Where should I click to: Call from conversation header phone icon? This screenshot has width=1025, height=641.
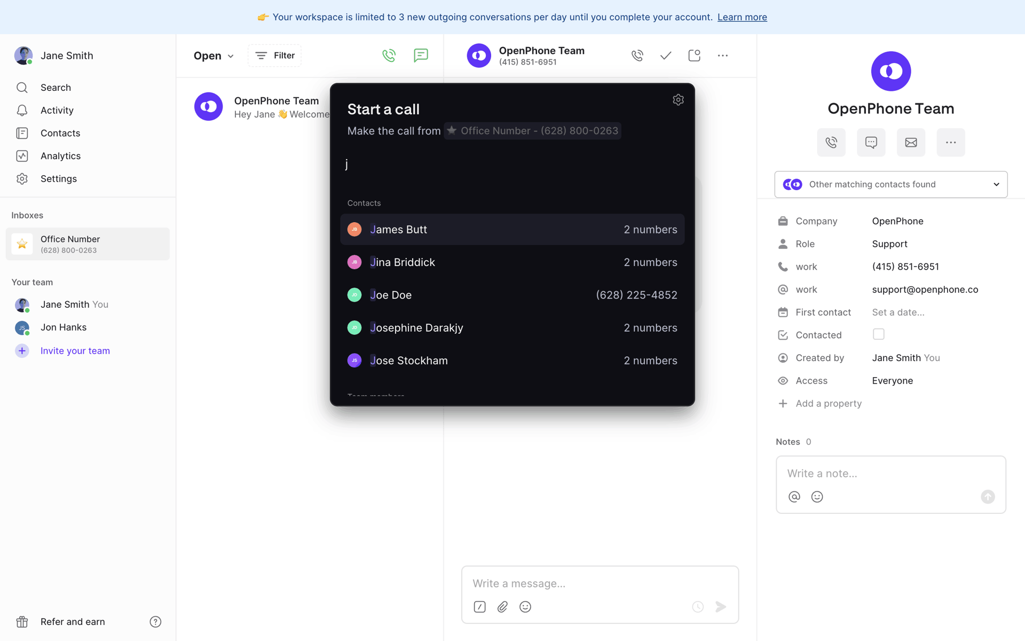click(x=637, y=56)
